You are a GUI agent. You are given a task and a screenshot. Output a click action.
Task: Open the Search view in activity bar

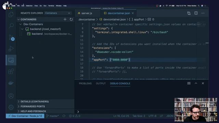(11, 26)
